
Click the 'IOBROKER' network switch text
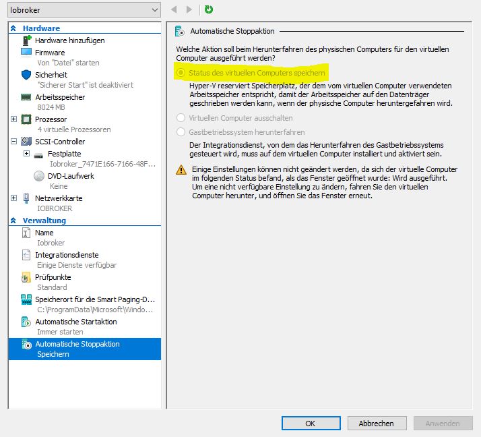click(x=55, y=208)
